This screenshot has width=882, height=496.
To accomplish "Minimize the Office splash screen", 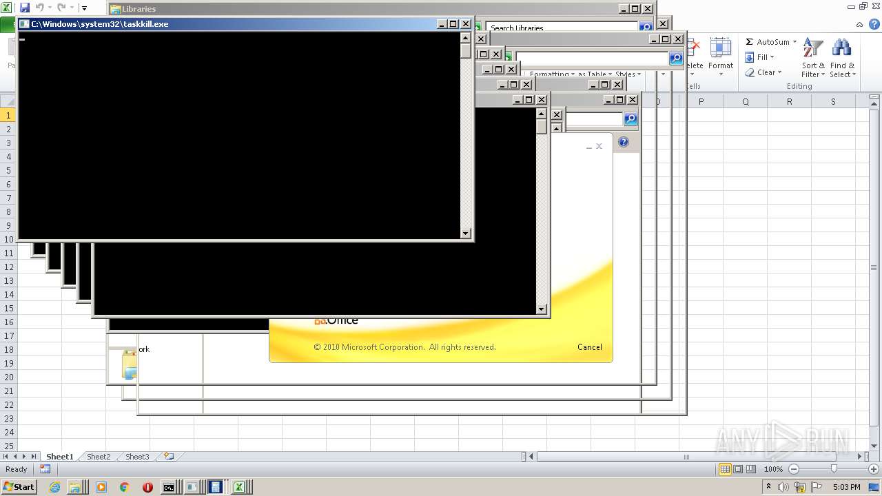I will click(589, 146).
